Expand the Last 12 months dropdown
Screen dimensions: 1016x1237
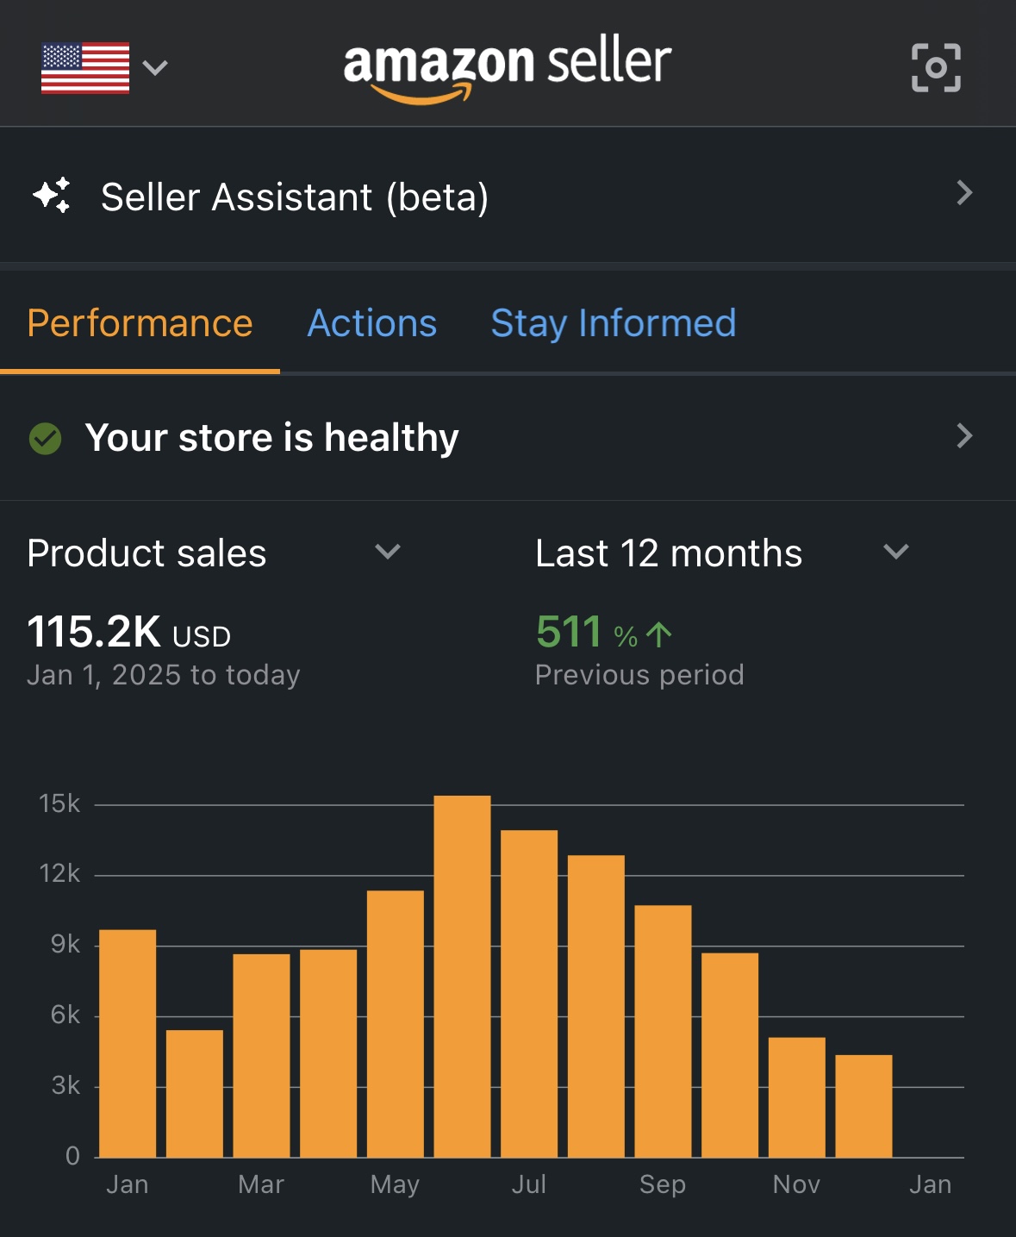click(x=896, y=552)
